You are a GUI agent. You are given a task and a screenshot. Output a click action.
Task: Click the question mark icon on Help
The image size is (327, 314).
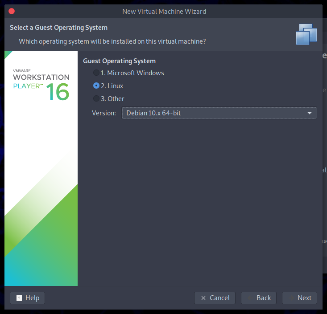coord(19,298)
